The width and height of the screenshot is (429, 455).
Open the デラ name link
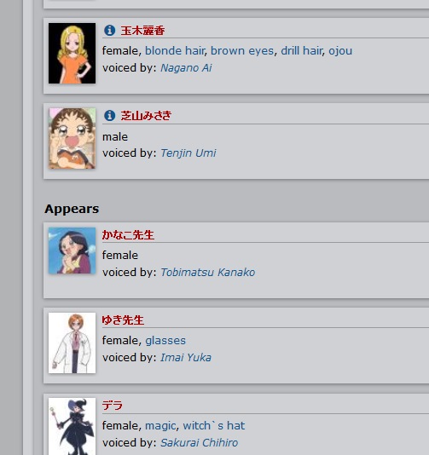click(x=113, y=406)
